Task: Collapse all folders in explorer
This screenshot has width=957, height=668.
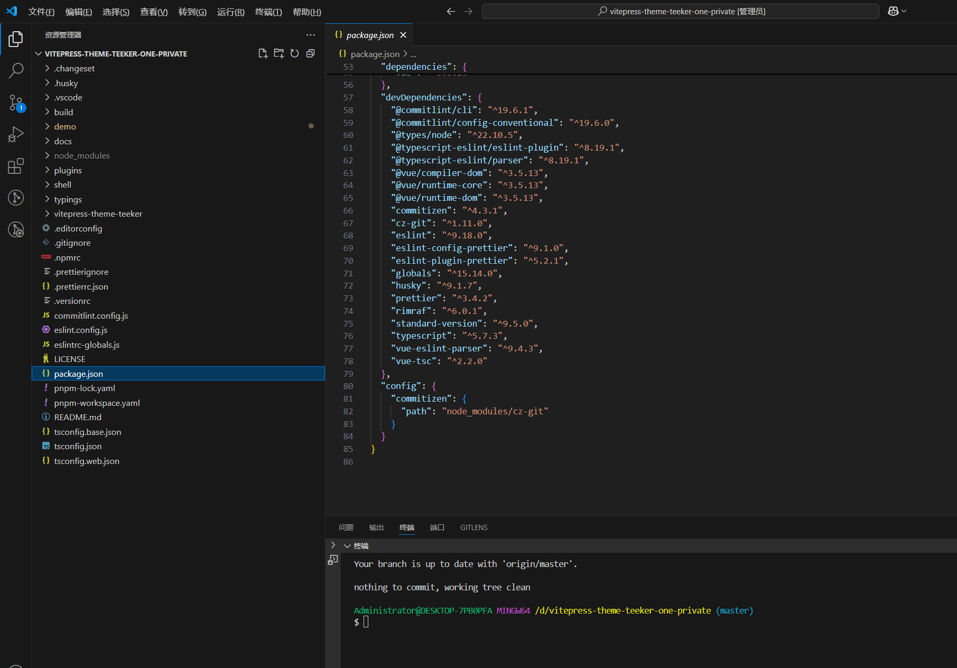Action: coord(311,53)
